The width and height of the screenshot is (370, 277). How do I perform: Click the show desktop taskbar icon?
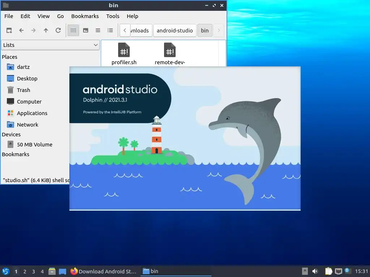coord(63,271)
